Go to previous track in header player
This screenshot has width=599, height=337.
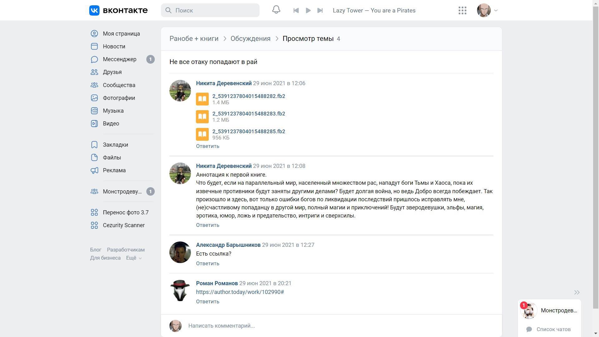tap(296, 11)
